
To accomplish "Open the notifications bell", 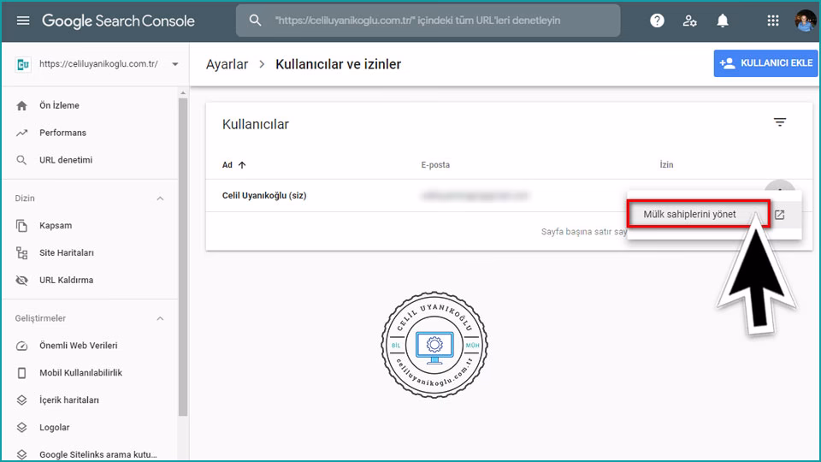I will click(x=723, y=21).
